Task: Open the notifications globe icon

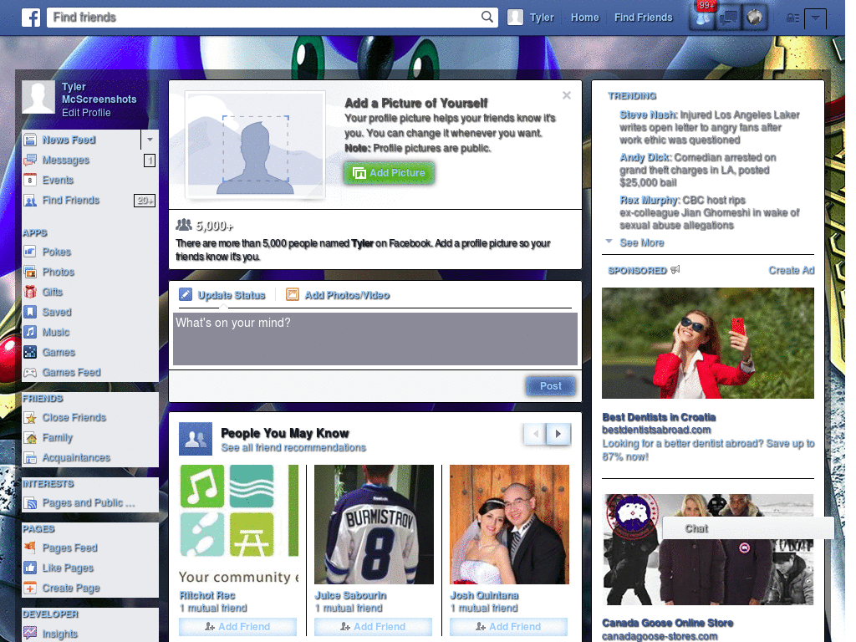Action: click(755, 18)
